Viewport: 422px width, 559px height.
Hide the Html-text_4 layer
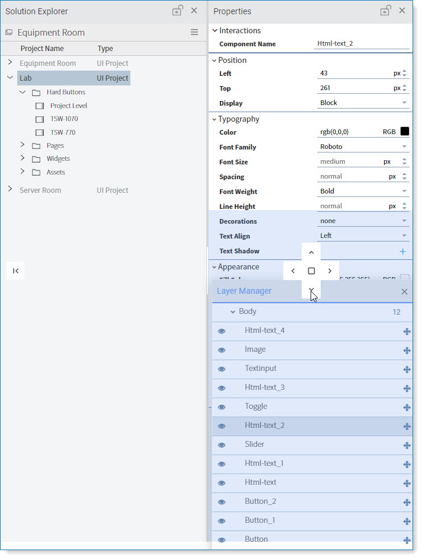[x=222, y=331]
